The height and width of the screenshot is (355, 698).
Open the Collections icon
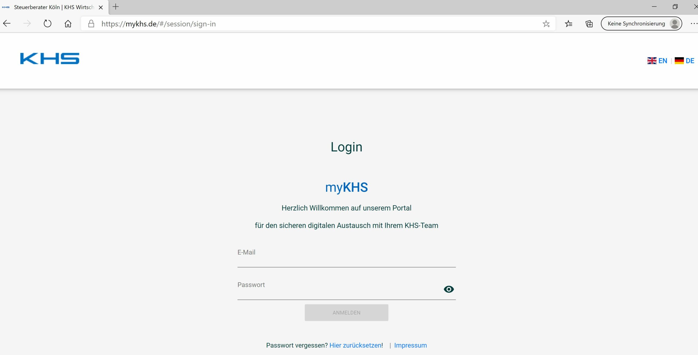pos(589,24)
